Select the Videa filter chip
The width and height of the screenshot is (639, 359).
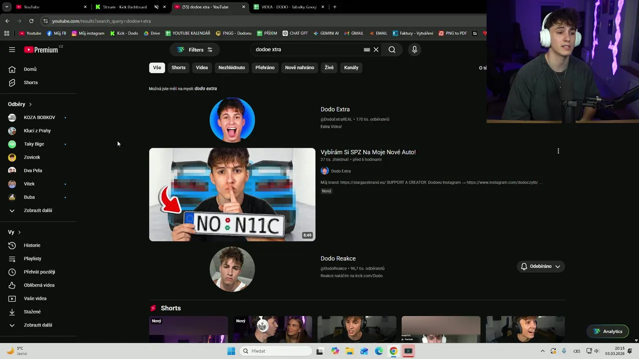click(202, 68)
